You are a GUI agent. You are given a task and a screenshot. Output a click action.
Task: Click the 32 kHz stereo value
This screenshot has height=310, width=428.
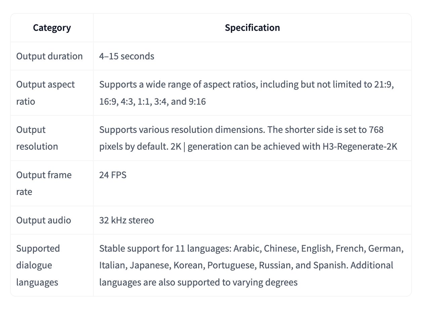[x=126, y=220]
